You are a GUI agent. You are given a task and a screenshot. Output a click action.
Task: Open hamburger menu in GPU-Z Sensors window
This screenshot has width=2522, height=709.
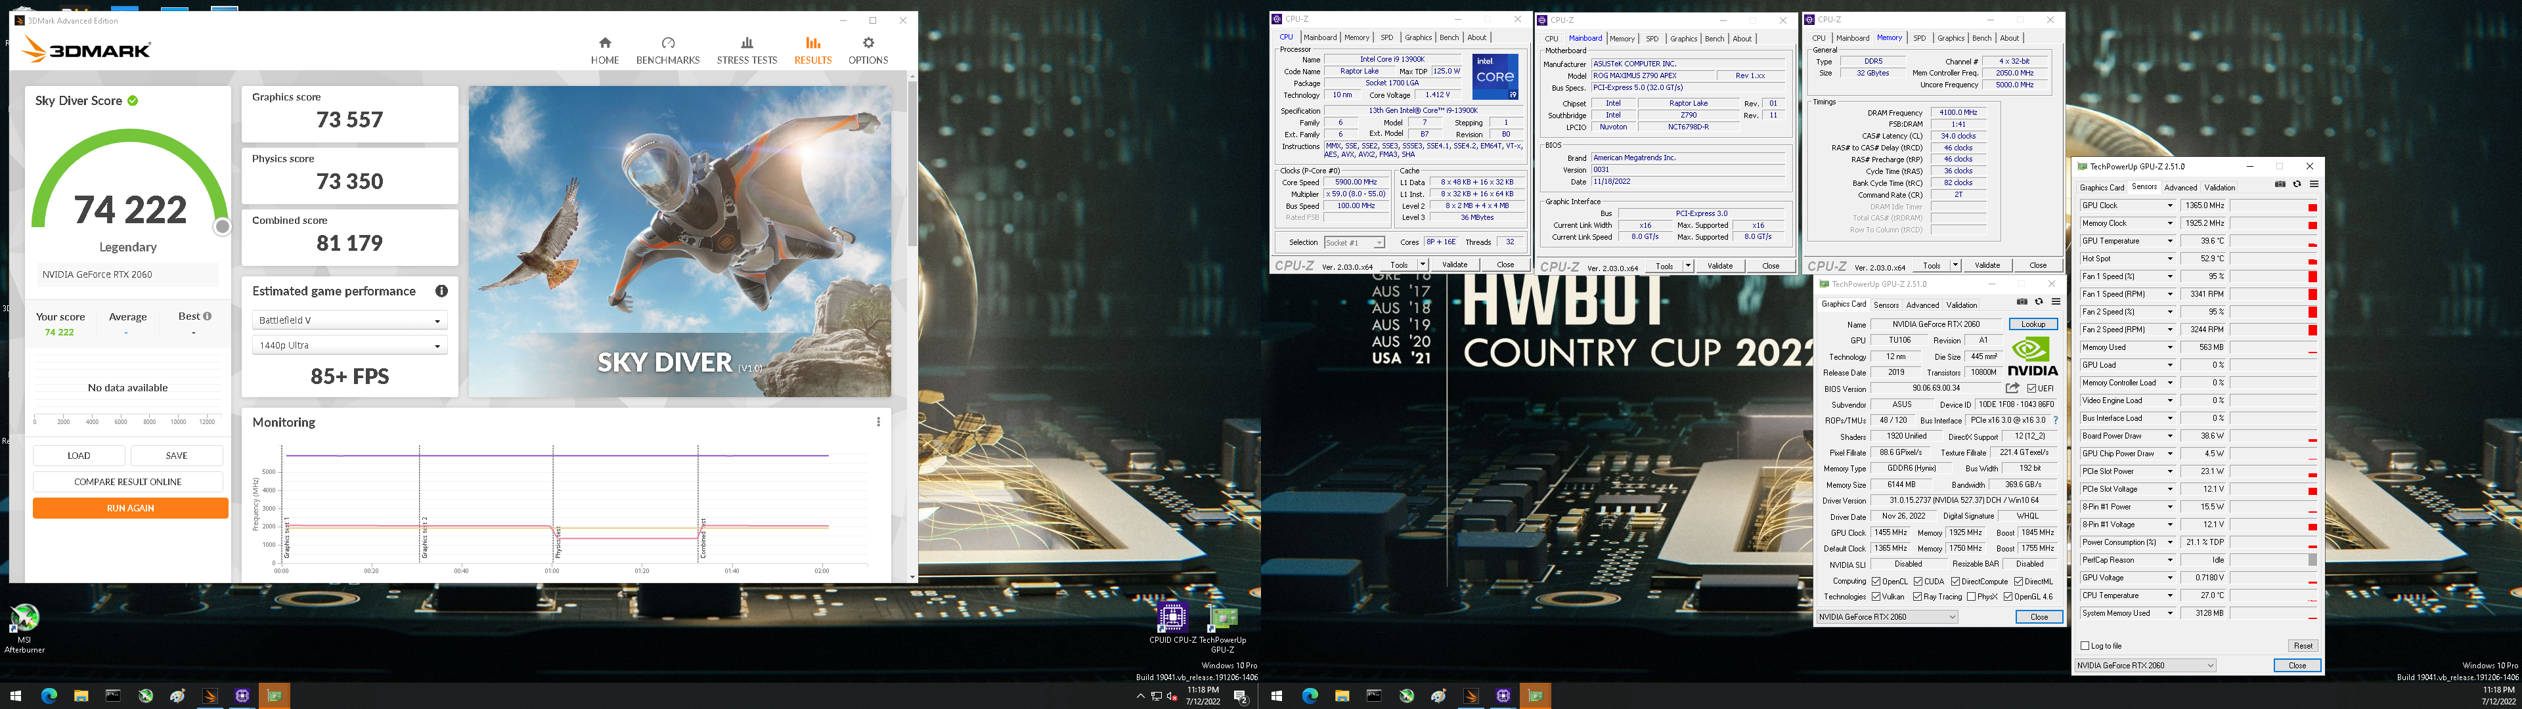(2313, 184)
